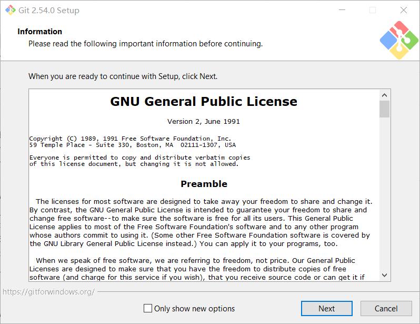
Task: Click the 'Git 2.54.0 Setup' title bar text
Action: tap(49, 10)
